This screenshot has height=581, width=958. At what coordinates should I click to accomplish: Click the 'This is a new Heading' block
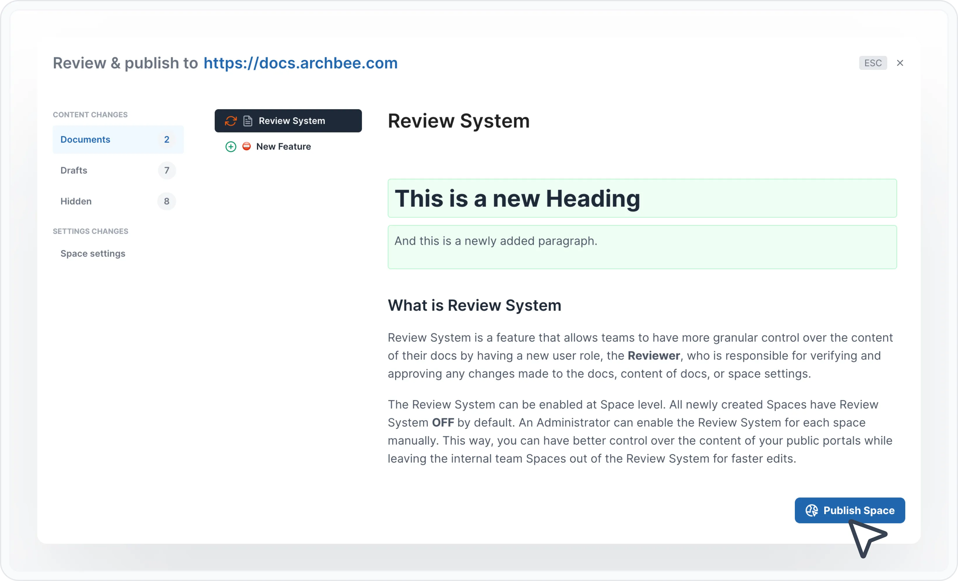(x=642, y=199)
